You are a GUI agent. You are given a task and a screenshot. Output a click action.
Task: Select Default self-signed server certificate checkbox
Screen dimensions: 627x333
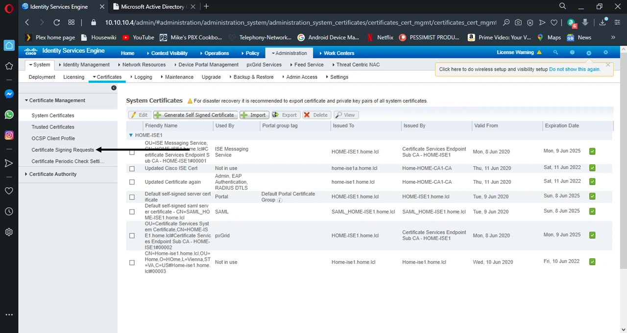click(132, 197)
